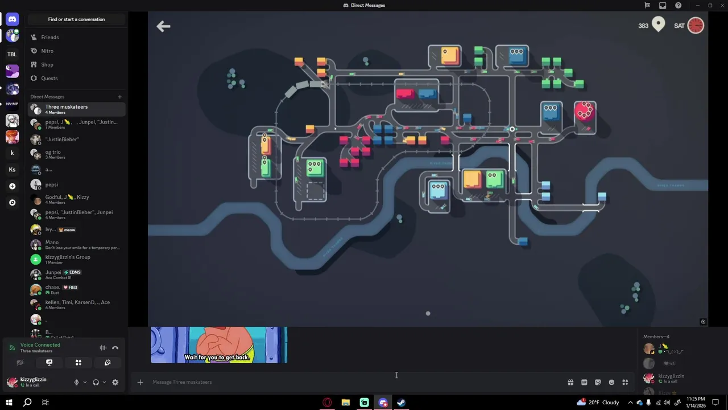Open kizzyglizzin's Group
This screenshot has width=728, height=410.
click(x=77, y=259)
